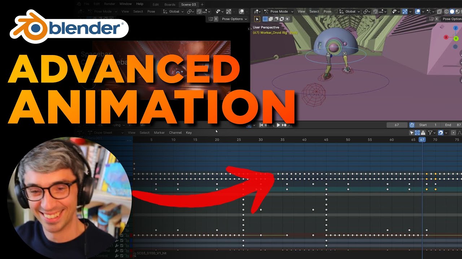Viewport: 462px width, 259px height.
Task: Toggle sidebar with chevron at viewport edge
Action: tap(249, 28)
